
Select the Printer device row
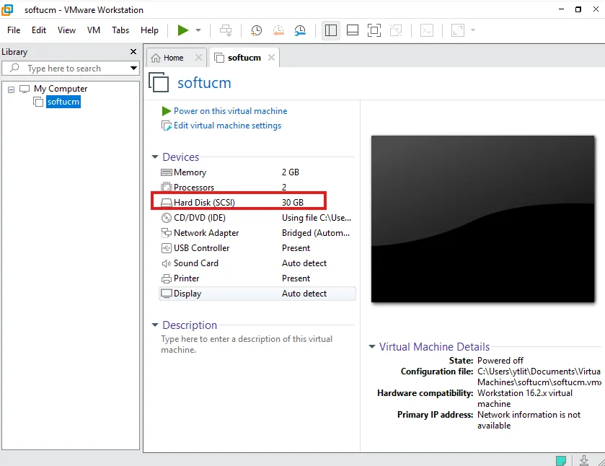coord(257,278)
